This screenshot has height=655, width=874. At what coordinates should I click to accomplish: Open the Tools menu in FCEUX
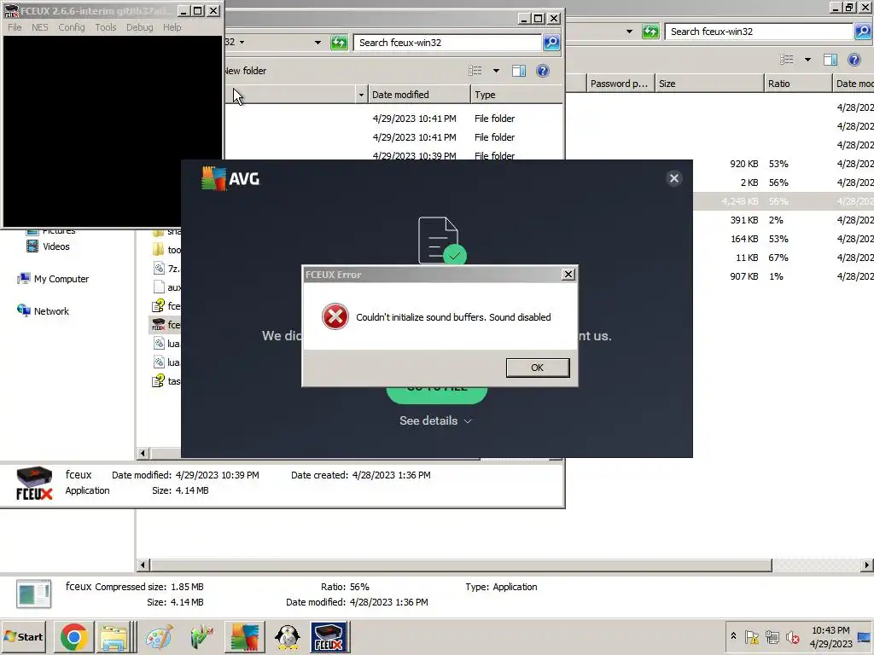tap(105, 27)
